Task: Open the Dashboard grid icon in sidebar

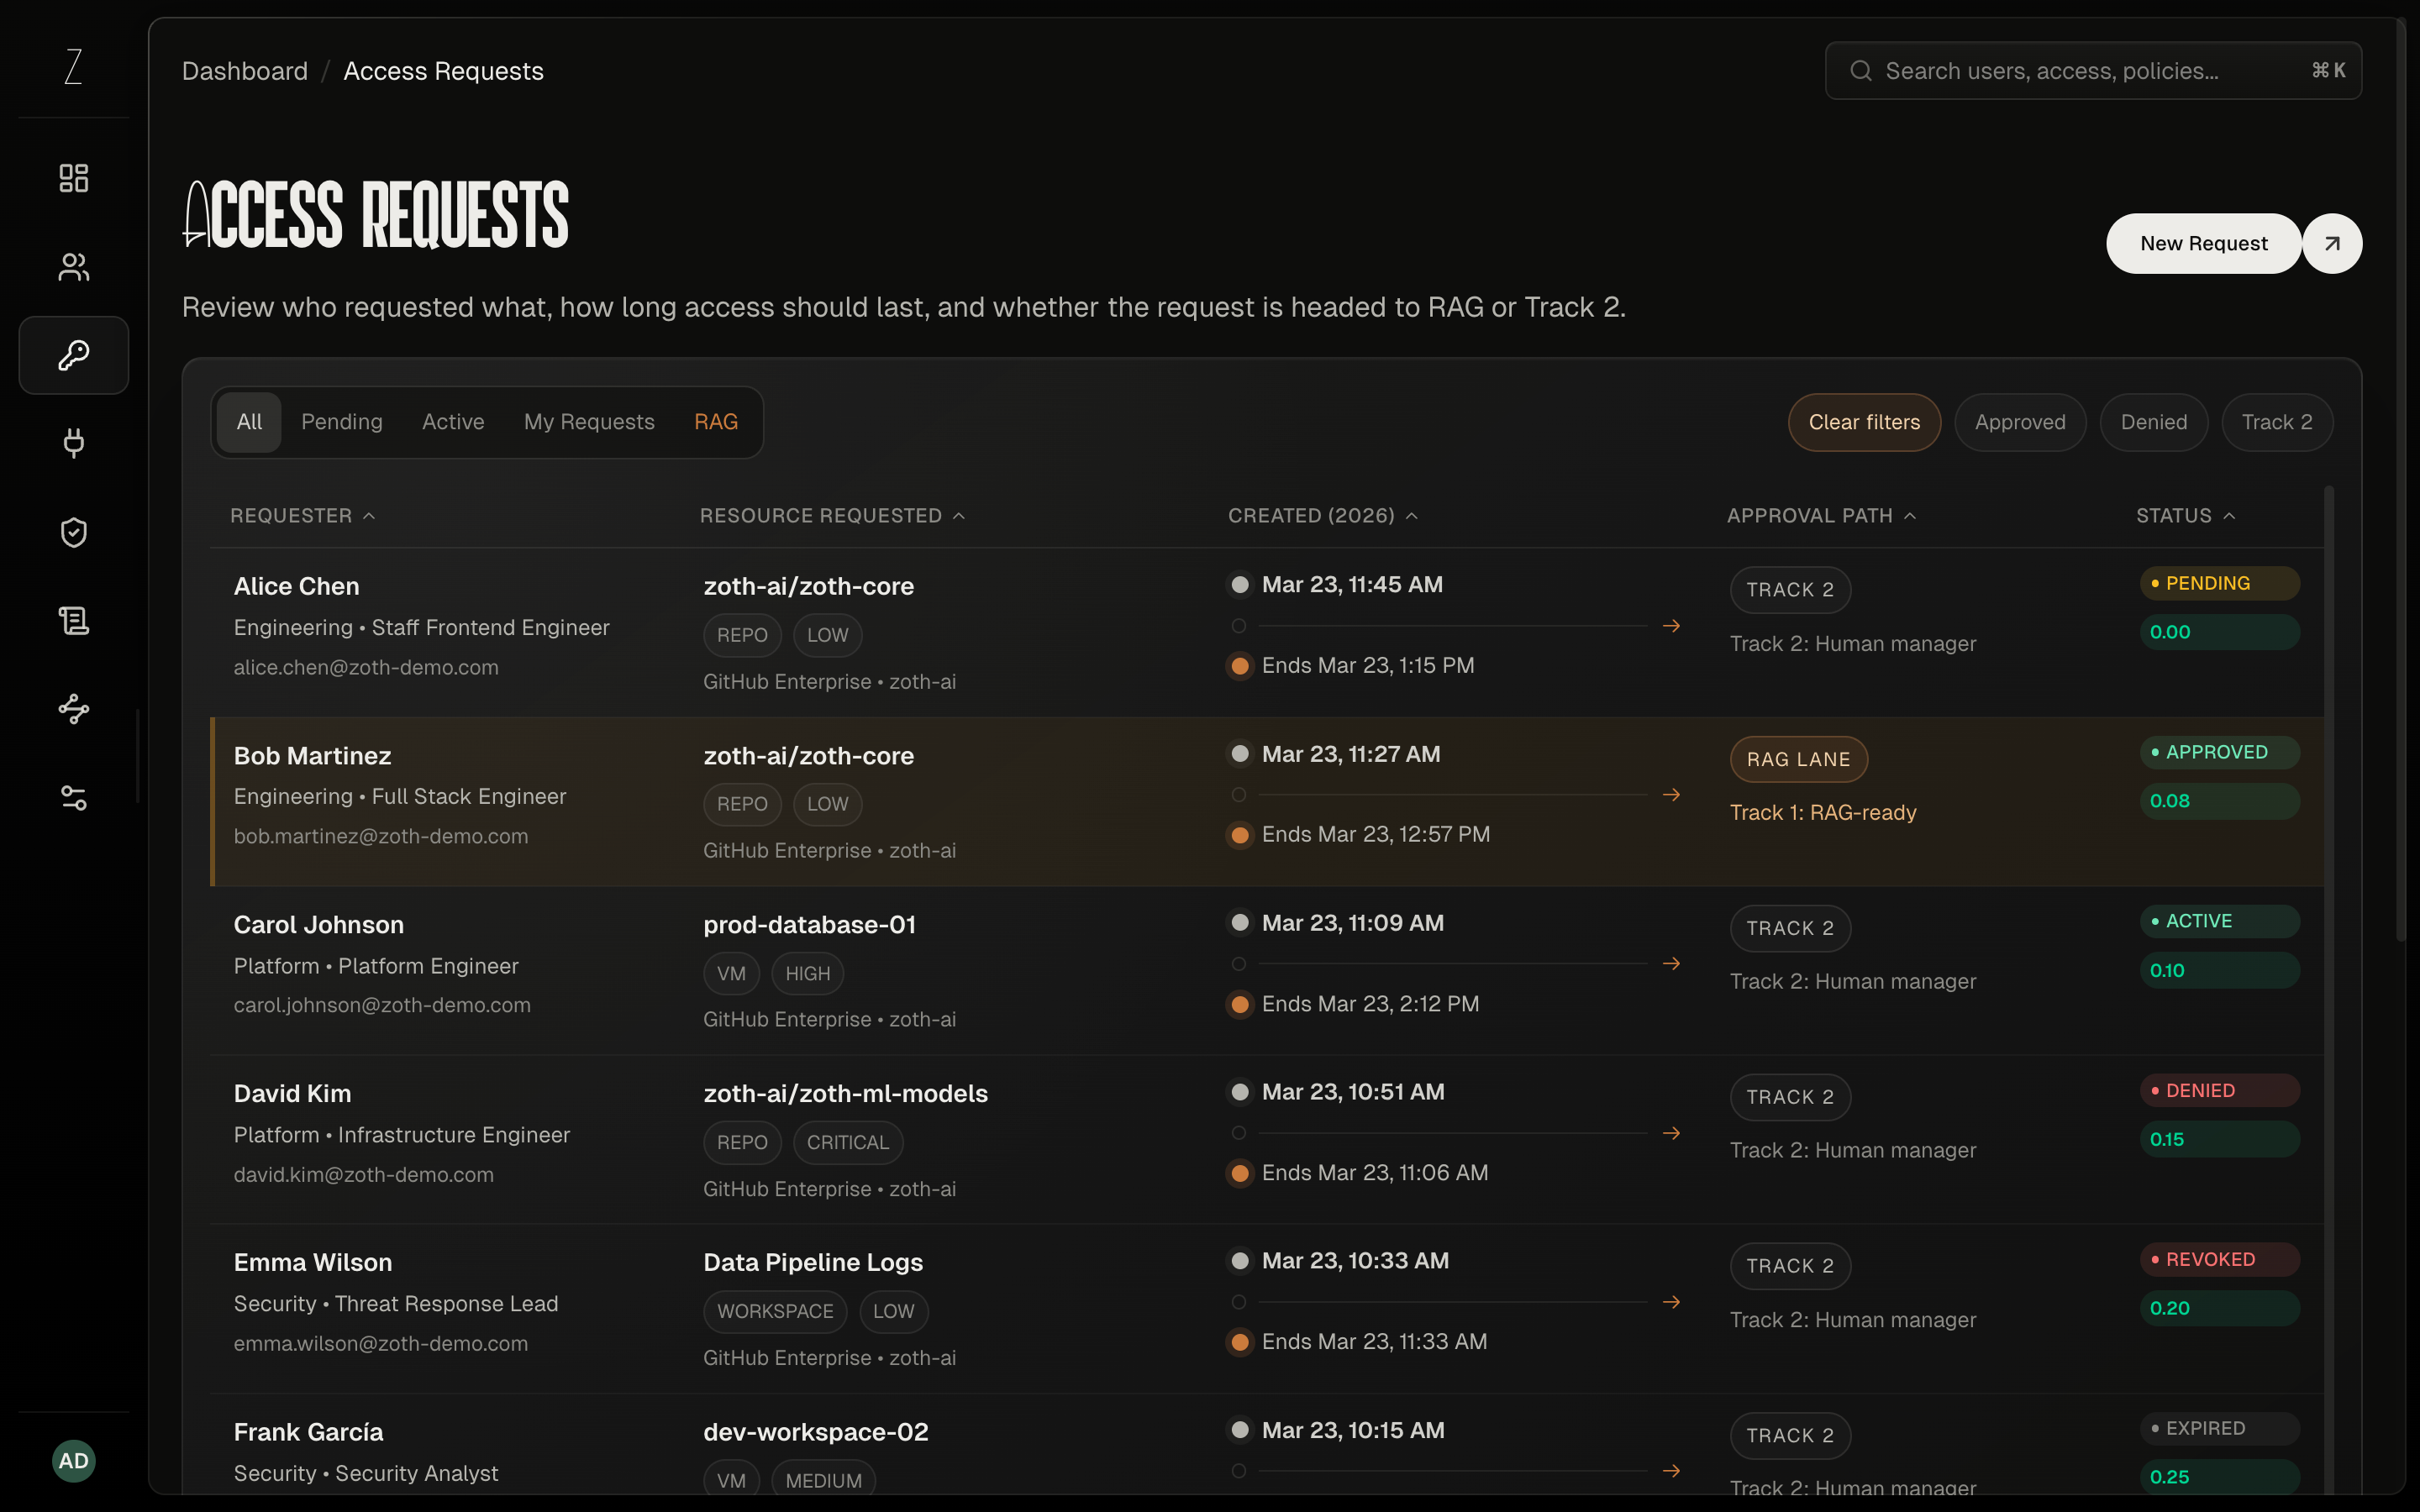Action: (72, 177)
